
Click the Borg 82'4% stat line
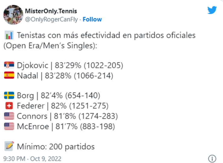[58, 96]
